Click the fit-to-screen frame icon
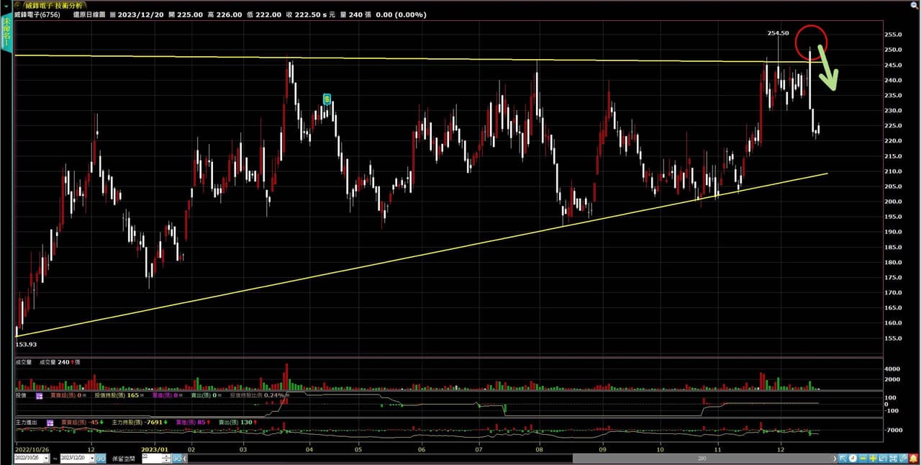921x465 pixels. click(x=893, y=459)
